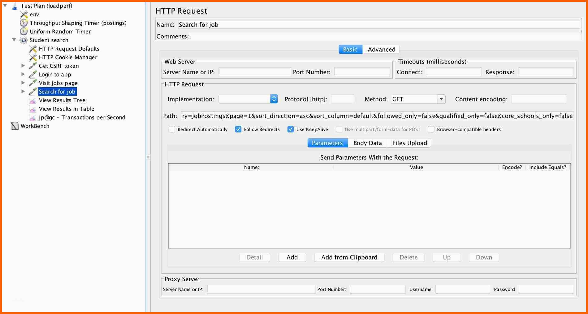Screen dimensions: 588x314
Task: Open the Body Data tab
Action: pos(367,143)
